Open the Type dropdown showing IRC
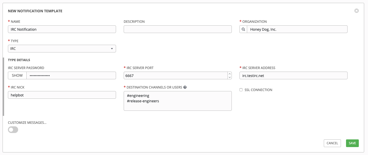368x155 pixels. (x=62, y=49)
